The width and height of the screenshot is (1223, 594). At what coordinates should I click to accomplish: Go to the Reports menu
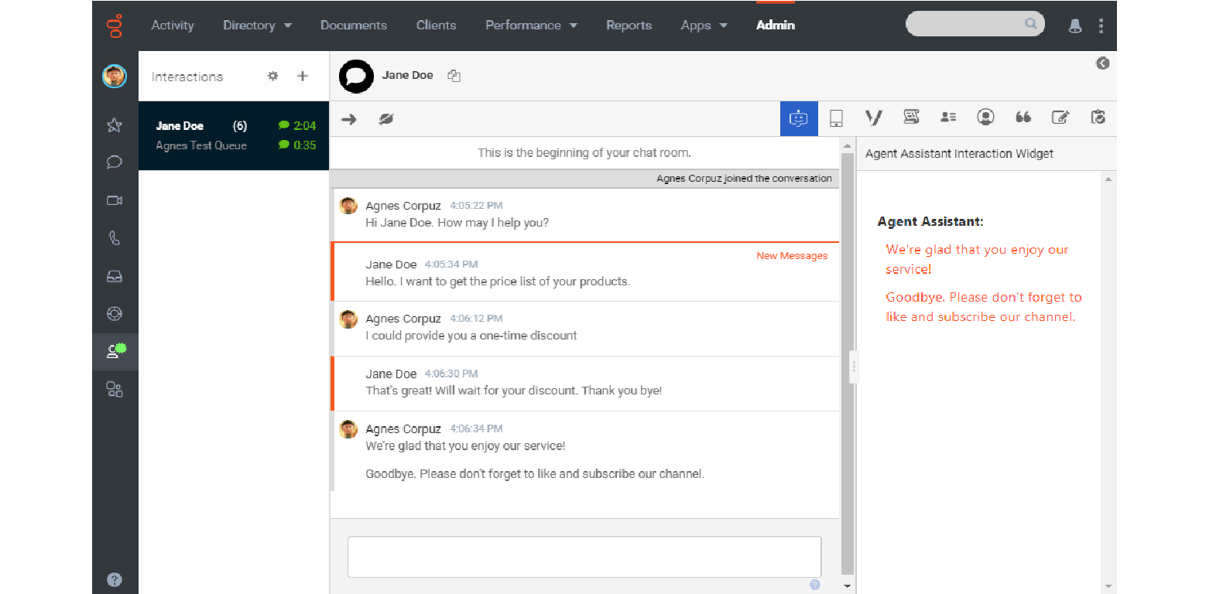pyautogui.click(x=629, y=26)
